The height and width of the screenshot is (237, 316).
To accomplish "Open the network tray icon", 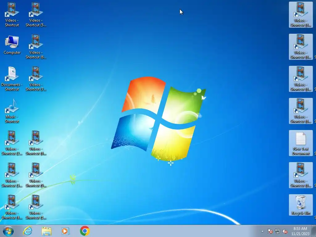I will coord(277,231).
